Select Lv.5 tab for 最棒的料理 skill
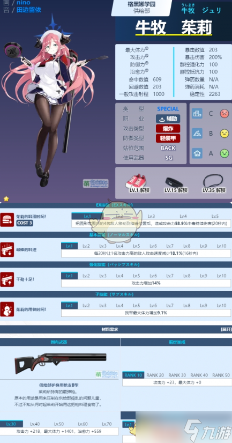The image size is (232, 443). pyautogui.click(x=136, y=246)
